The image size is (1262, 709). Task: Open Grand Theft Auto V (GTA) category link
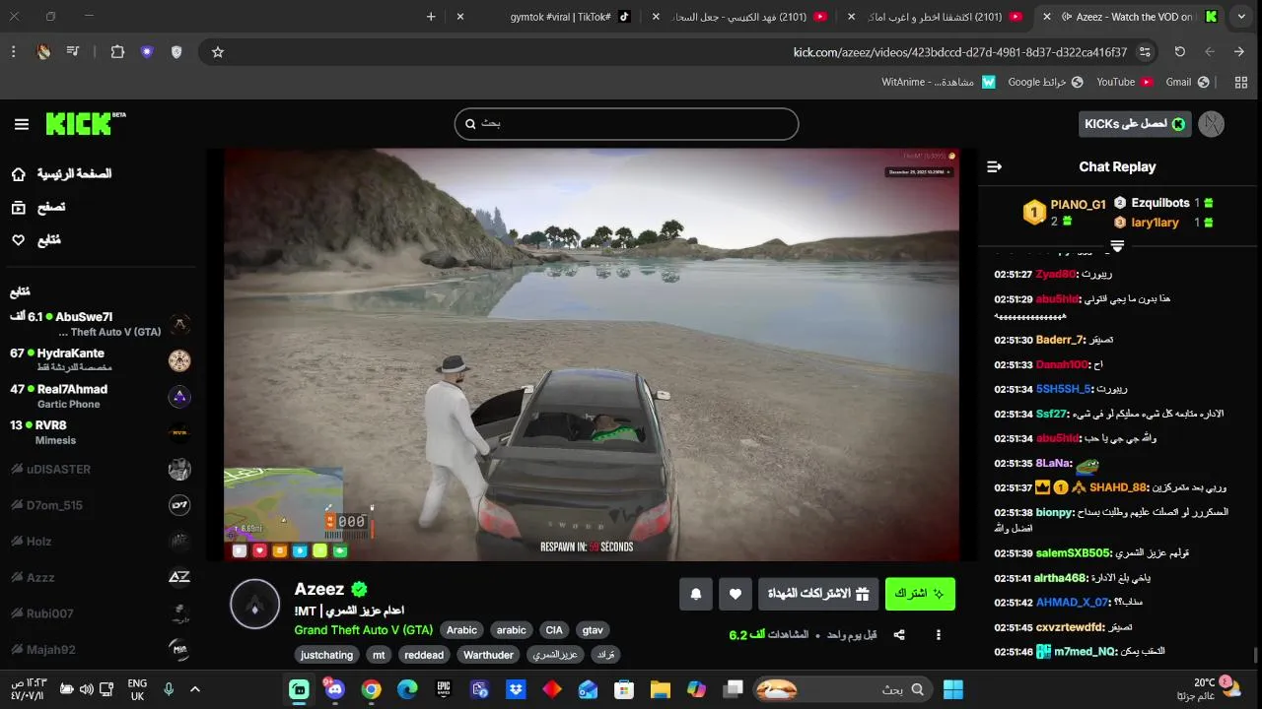[363, 630]
